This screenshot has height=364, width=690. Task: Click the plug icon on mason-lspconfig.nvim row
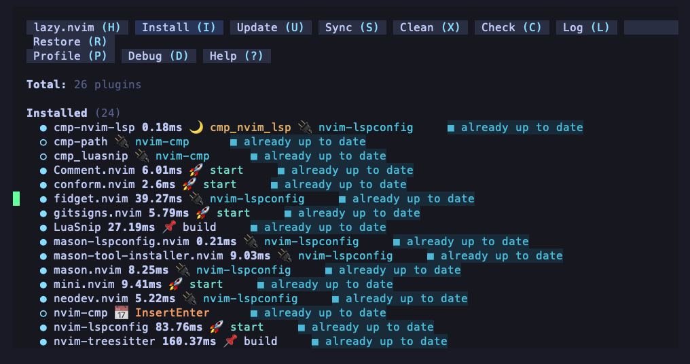point(251,241)
